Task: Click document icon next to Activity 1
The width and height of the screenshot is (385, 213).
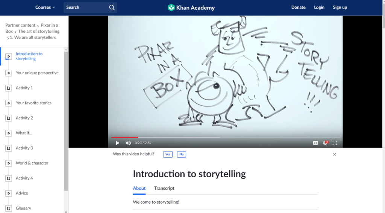Action: pyautogui.click(x=9, y=88)
